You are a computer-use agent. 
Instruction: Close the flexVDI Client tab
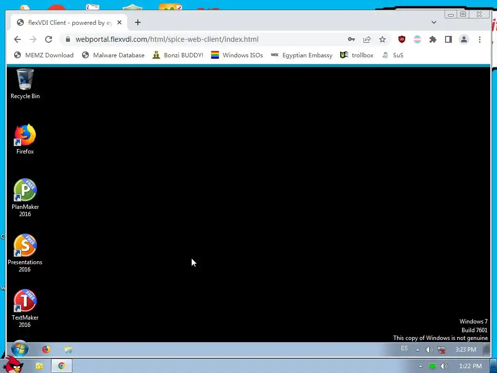point(119,22)
